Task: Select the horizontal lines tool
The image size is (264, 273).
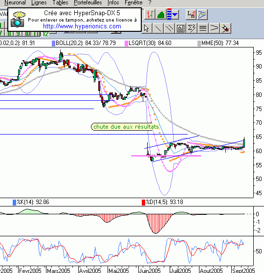Action: click(203, 28)
